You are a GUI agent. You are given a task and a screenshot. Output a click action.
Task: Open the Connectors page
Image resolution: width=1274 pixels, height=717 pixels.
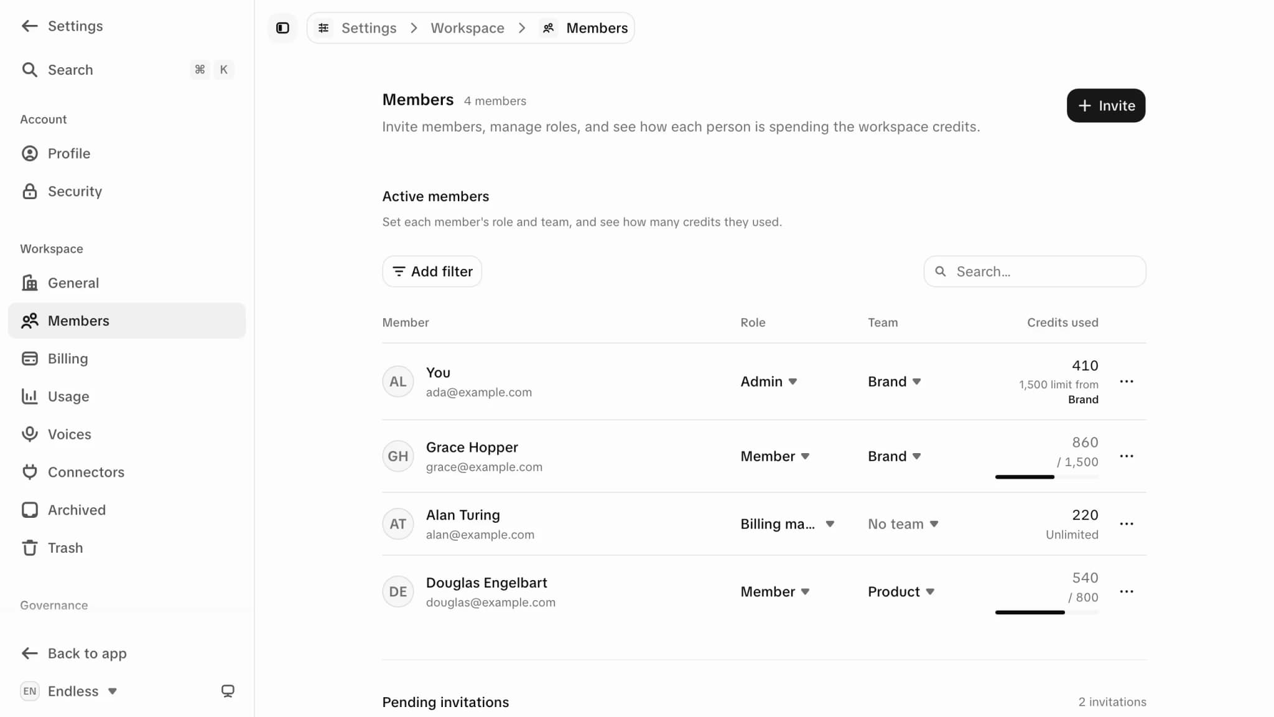pos(127,472)
